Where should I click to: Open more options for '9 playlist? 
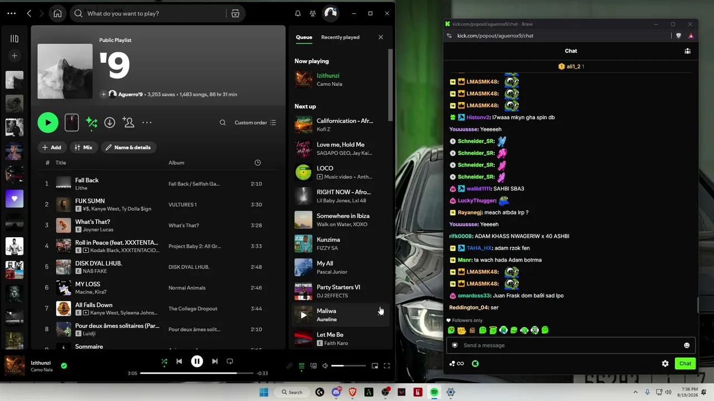147,123
